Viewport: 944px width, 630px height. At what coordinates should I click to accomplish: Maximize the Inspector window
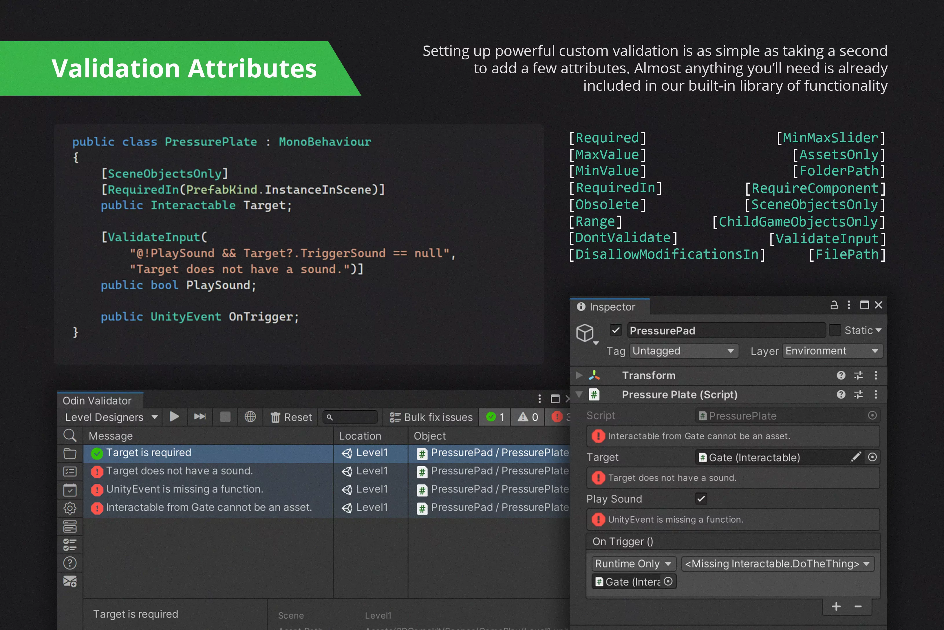pyautogui.click(x=864, y=305)
